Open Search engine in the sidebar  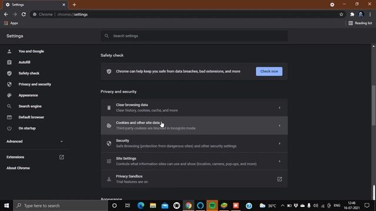(x=30, y=106)
